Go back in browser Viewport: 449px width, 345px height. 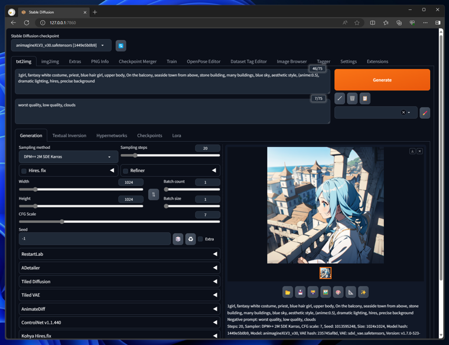[13, 22]
